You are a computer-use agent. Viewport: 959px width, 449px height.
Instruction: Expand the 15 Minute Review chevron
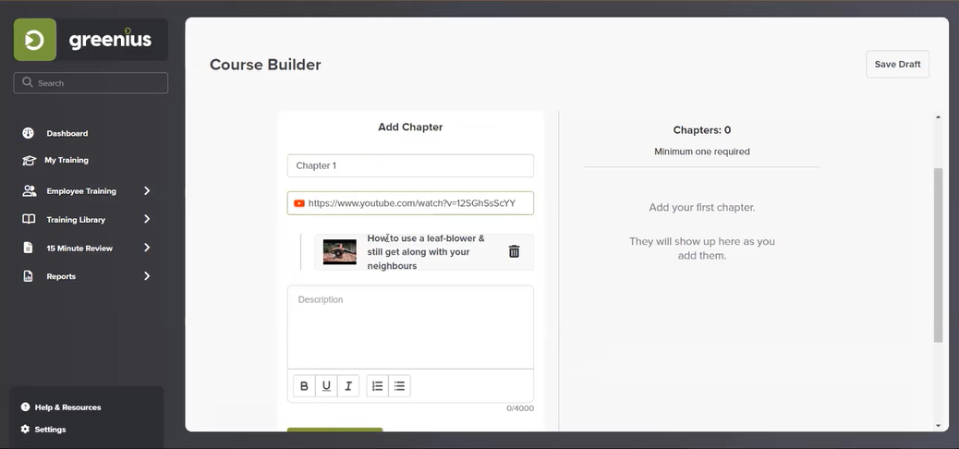coord(147,248)
